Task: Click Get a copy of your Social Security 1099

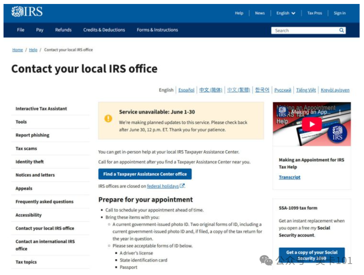Action: 312,255
